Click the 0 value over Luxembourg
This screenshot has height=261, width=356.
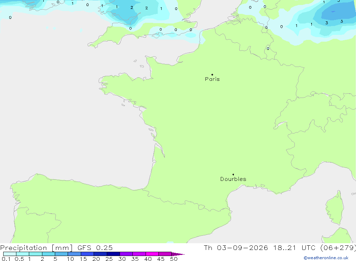tap(268, 49)
